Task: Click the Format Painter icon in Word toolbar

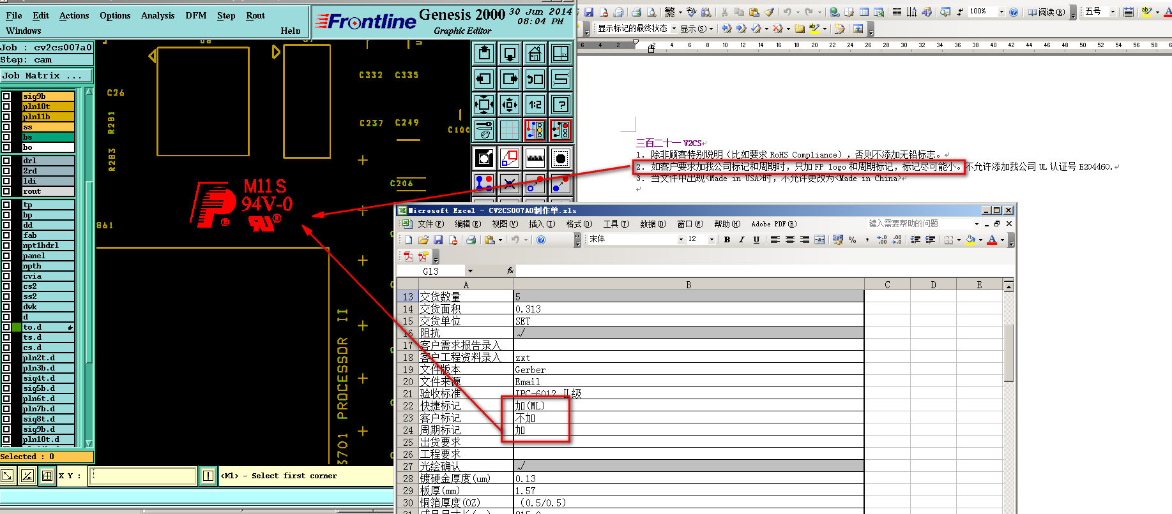Action: tap(769, 12)
